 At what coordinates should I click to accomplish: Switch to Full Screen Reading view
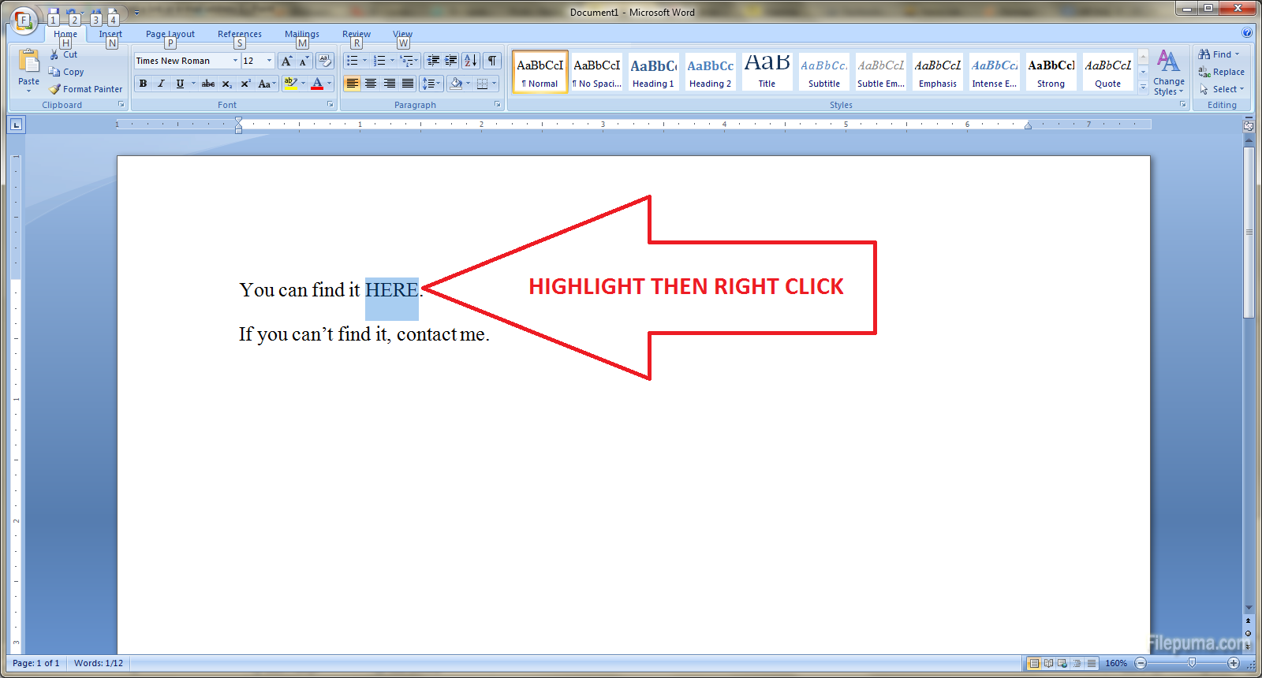click(x=1048, y=663)
